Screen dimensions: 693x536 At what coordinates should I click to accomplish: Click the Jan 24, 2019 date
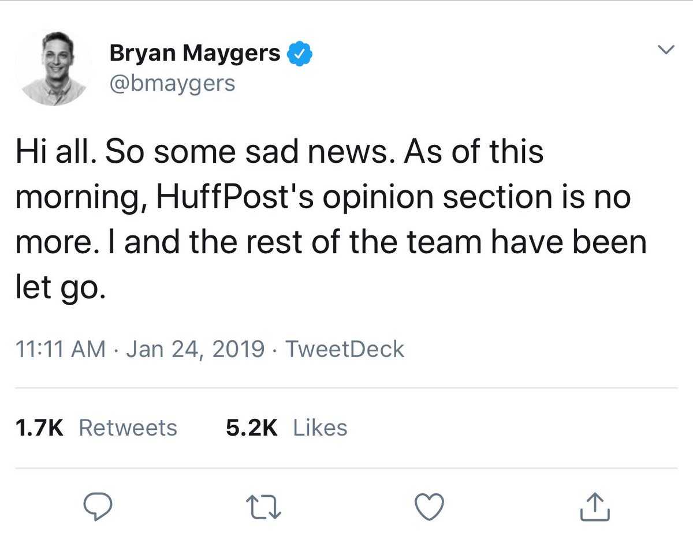click(x=194, y=349)
